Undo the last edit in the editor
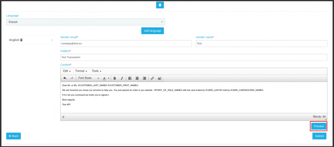The width and height of the screenshot is (334, 147). (x=65, y=78)
